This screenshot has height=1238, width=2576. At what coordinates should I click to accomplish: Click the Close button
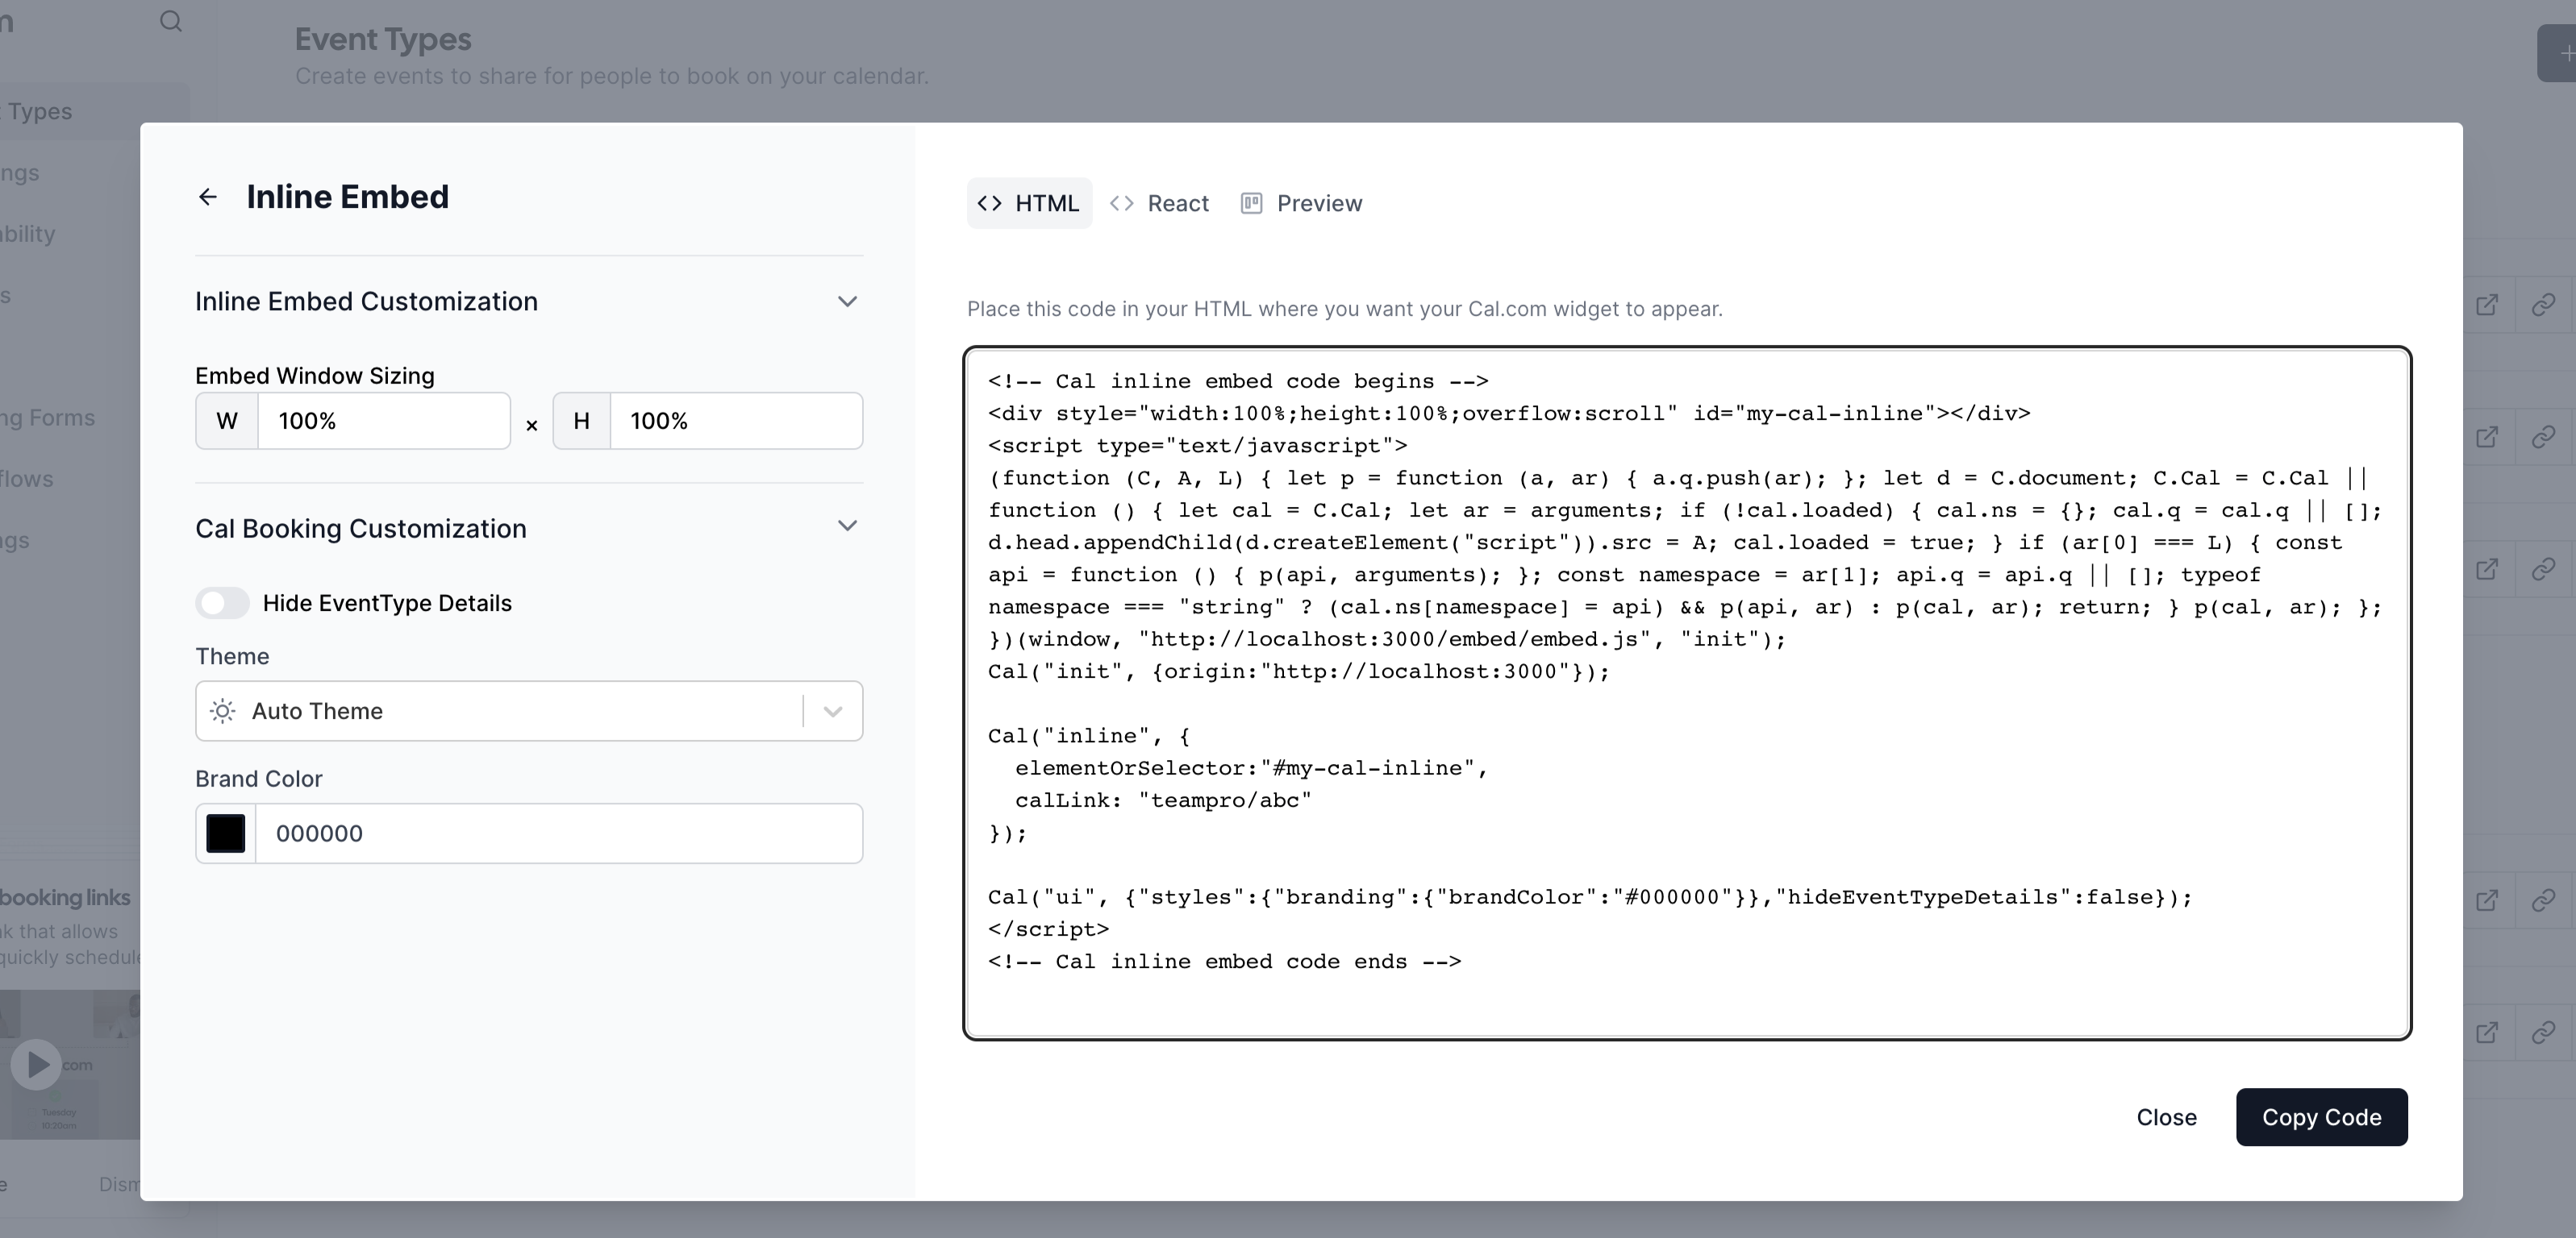pyautogui.click(x=2166, y=1117)
